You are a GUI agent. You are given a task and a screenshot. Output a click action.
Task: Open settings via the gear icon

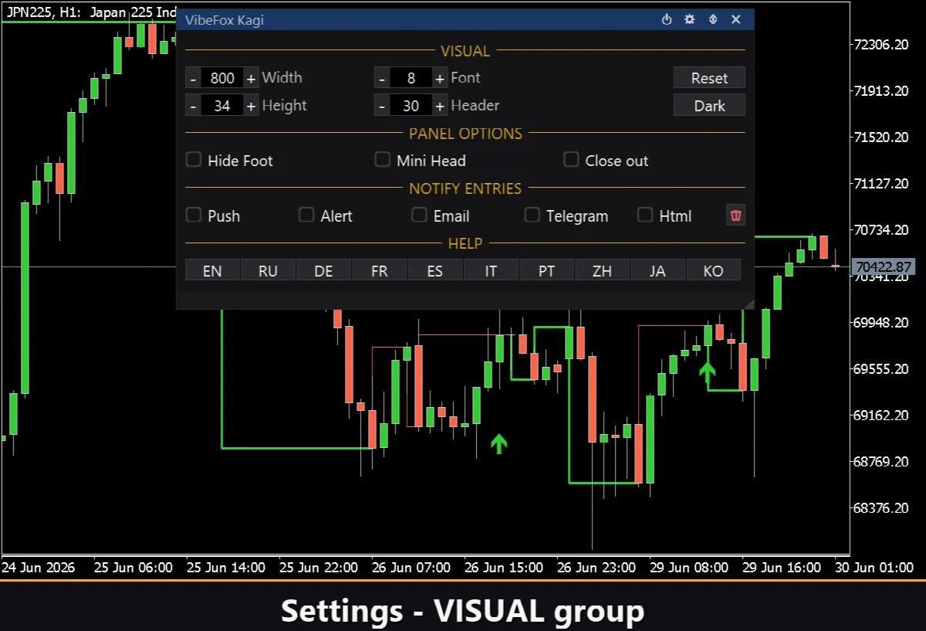(x=690, y=19)
